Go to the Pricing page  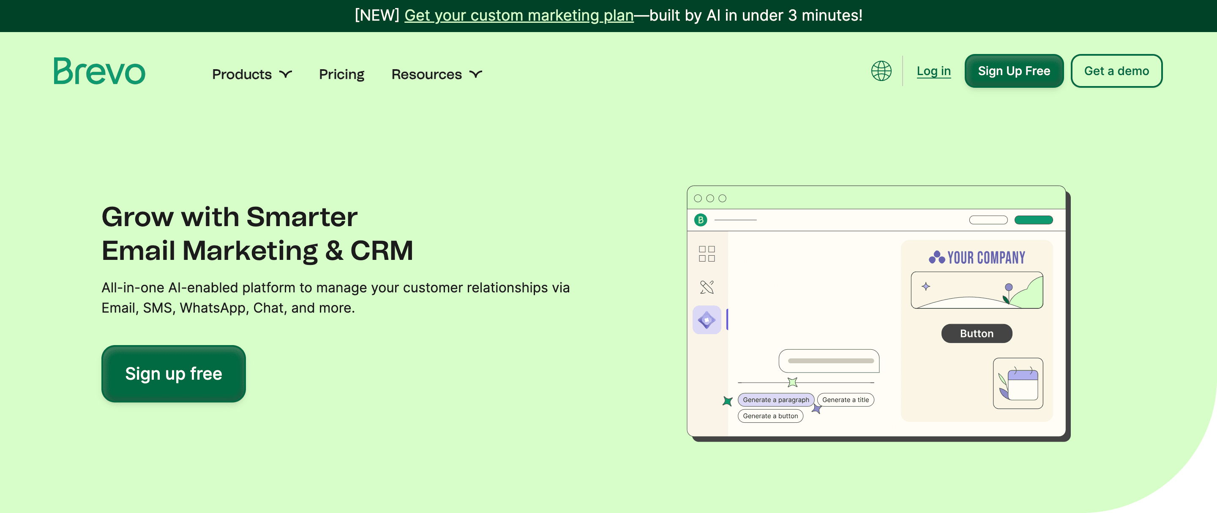(x=341, y=74)
